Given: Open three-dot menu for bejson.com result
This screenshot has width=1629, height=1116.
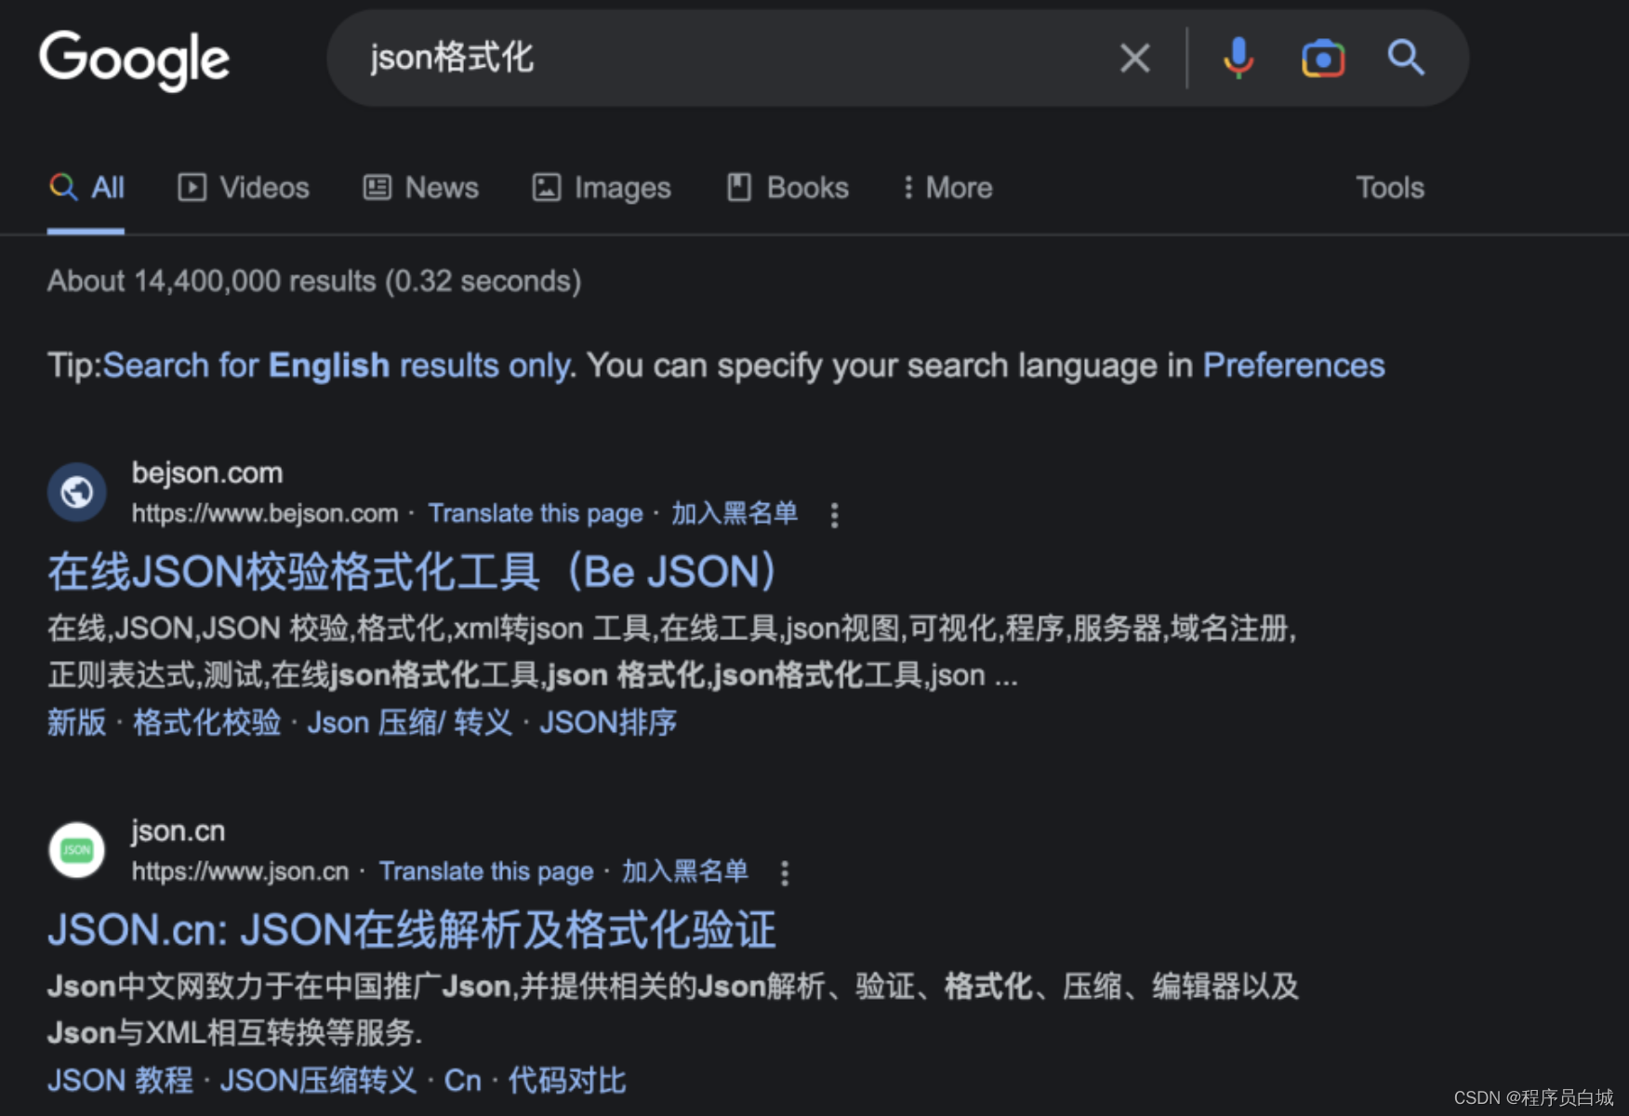Looking at the screenshot, I should pos(834,515).
